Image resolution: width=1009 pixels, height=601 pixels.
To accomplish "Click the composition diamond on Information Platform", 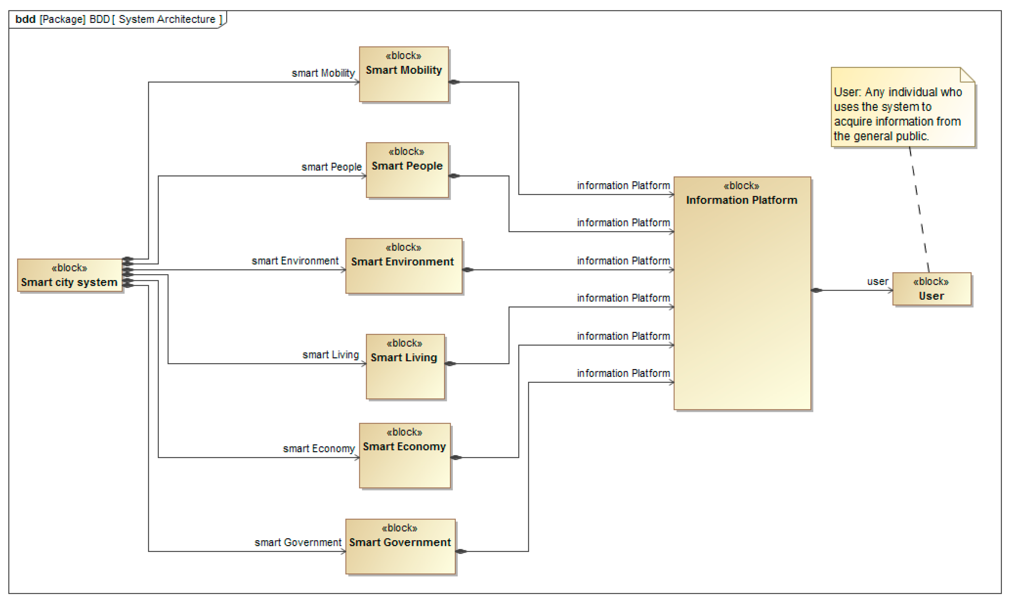I will [x=817, y=290].
